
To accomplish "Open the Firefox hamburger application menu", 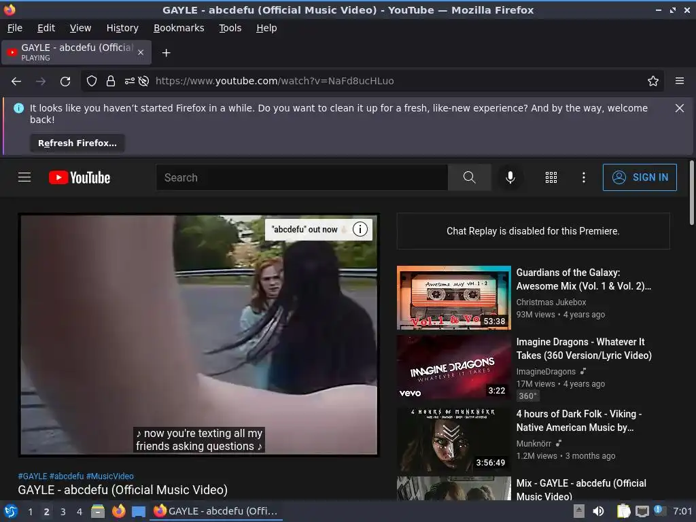I will [x=680, y=81].
